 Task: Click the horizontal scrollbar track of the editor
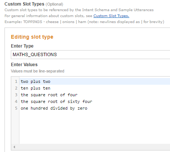(93, 147)
